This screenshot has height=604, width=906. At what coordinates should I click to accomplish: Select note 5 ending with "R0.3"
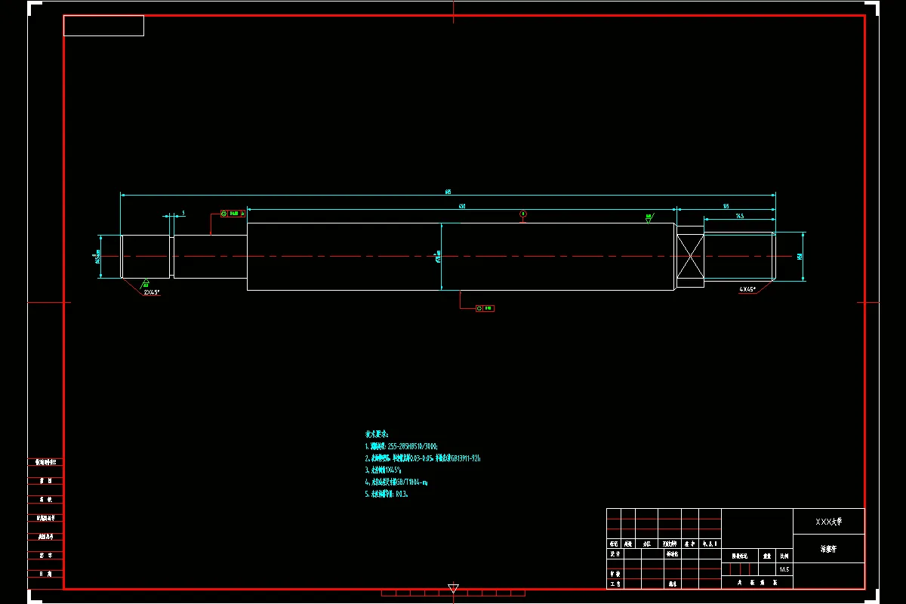pyautogui.click(x=387, y=494)
